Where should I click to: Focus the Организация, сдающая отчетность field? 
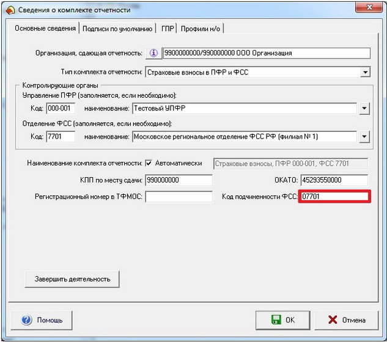[x=267, y=53]
